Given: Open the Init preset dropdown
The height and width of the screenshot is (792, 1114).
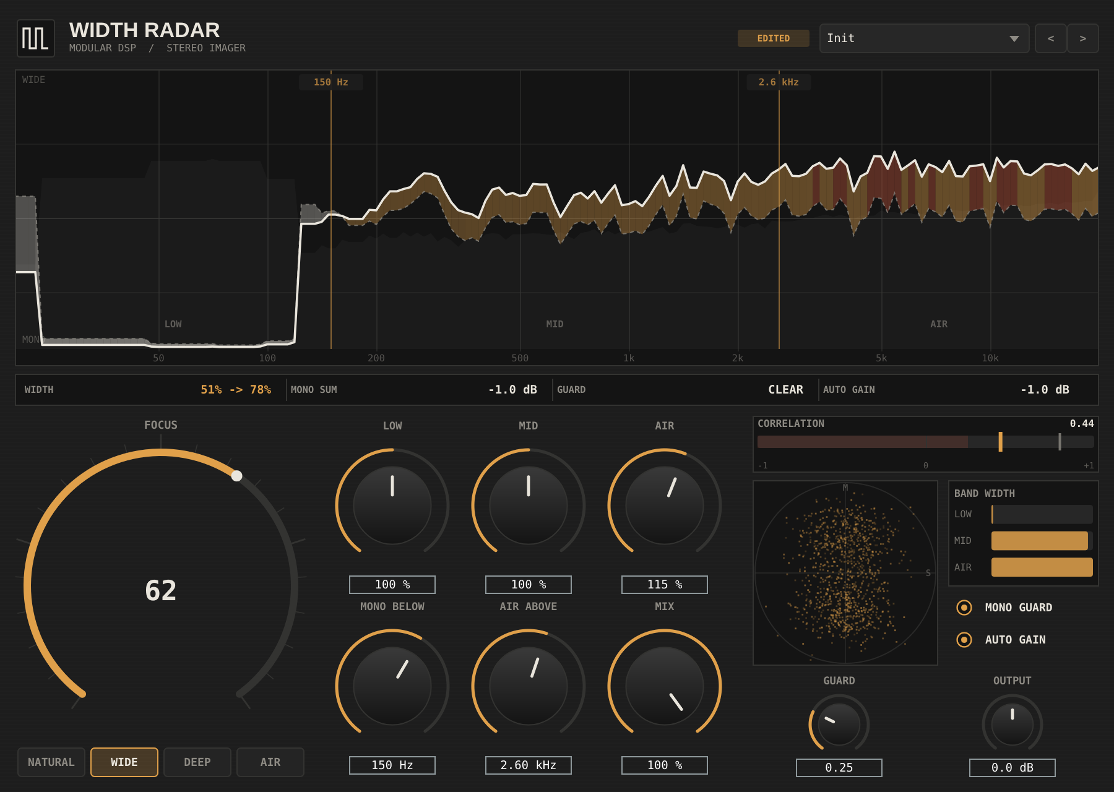Looking at the screenshot, I should [924, 38].
